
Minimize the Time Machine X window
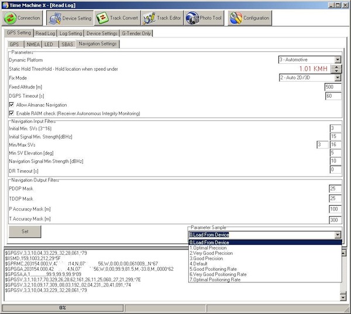[x=332, y=5]
